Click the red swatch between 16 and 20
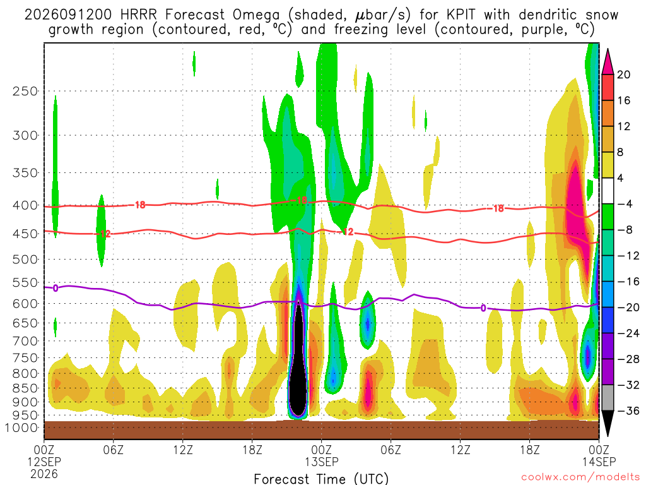Screen dimensions: 646x485 (608, 87)
